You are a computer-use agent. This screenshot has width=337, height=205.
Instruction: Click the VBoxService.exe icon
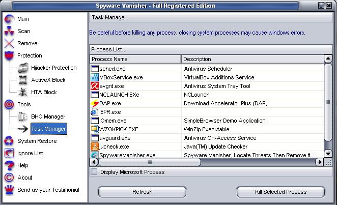[95, 77]
